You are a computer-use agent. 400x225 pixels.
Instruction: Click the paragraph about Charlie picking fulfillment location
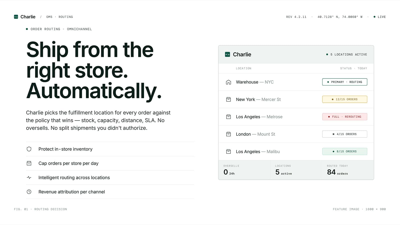click(x=98, y=120)
